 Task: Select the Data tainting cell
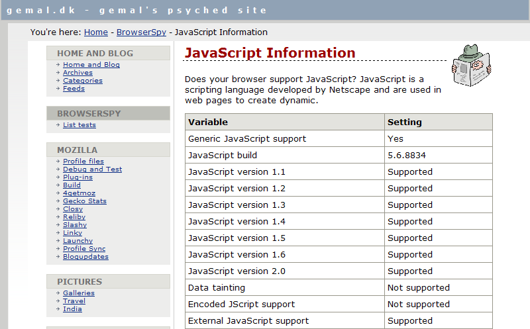coord(285,287)
